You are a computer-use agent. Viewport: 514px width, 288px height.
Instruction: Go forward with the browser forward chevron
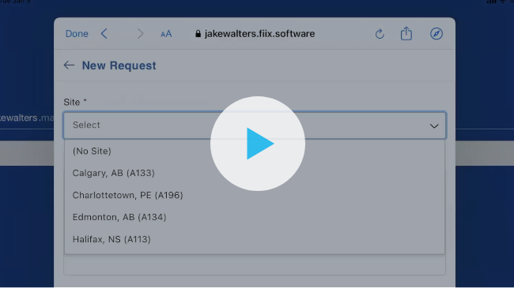coord(140,33)
